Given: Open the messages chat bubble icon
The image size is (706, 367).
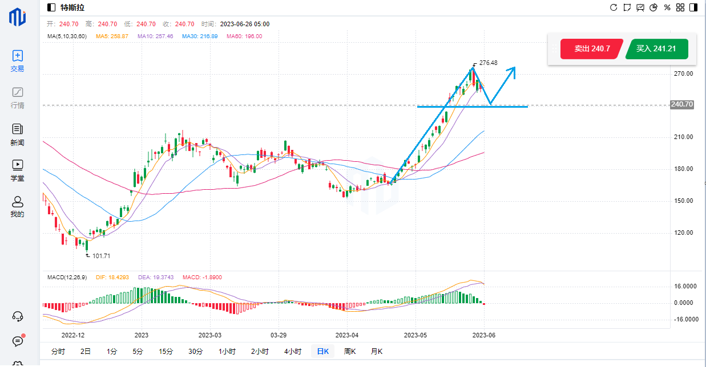Looking at the screenshot, I should (x=18, y=341).
